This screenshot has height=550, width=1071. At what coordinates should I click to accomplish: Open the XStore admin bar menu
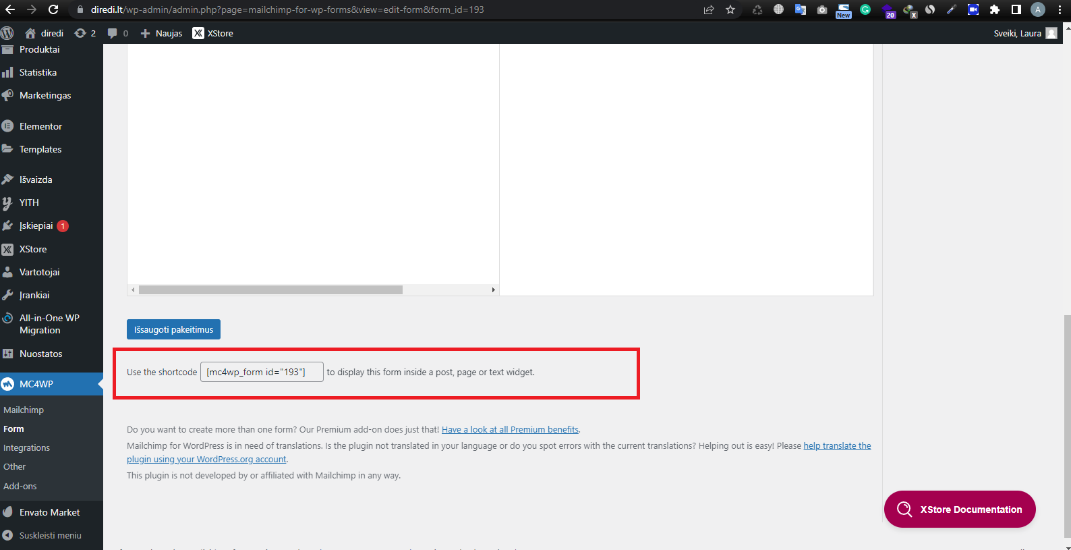coord(213,33)
